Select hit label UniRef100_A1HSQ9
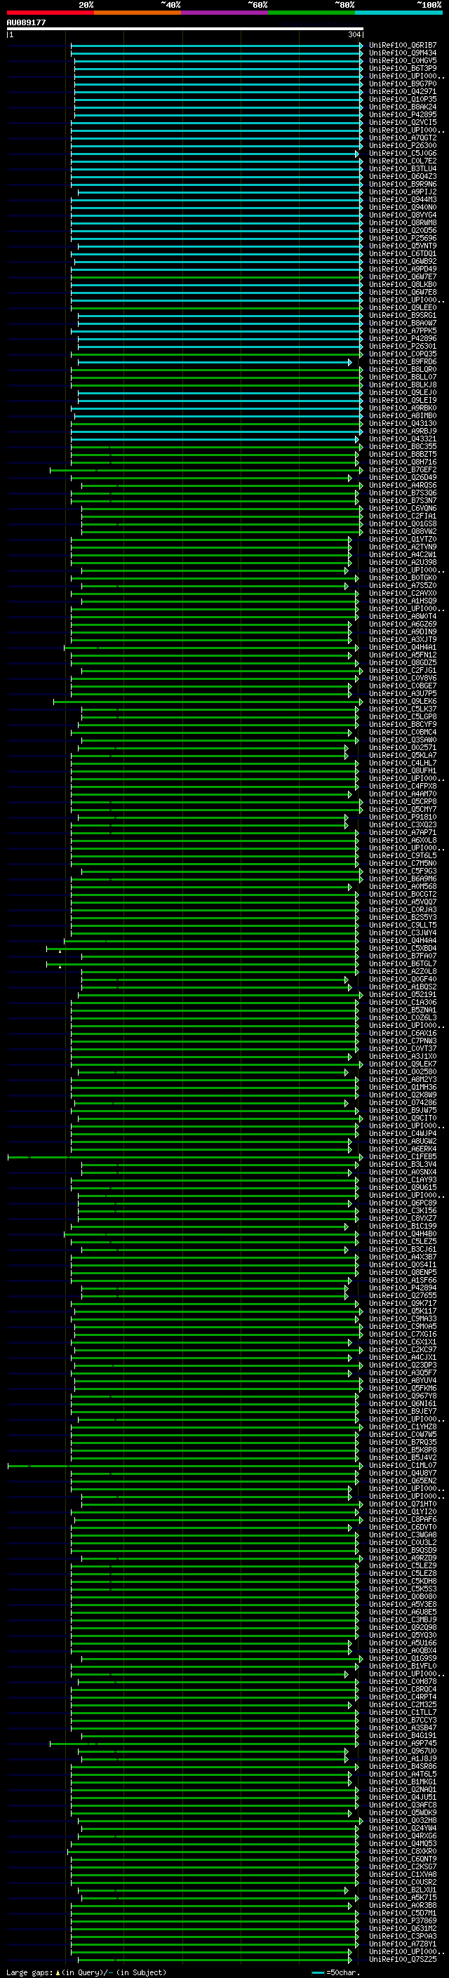449x1978 pixels. (403, 601)
